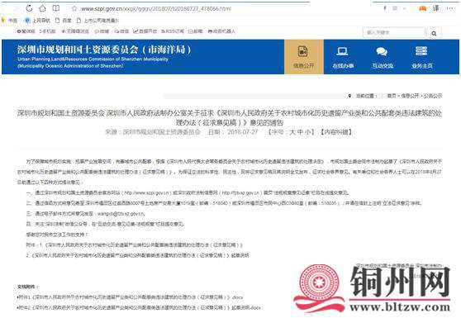The height and width of the screenshot is (318, 461).
Task: Select the 信息公开 navigation tab
Action: click(304, 57)
